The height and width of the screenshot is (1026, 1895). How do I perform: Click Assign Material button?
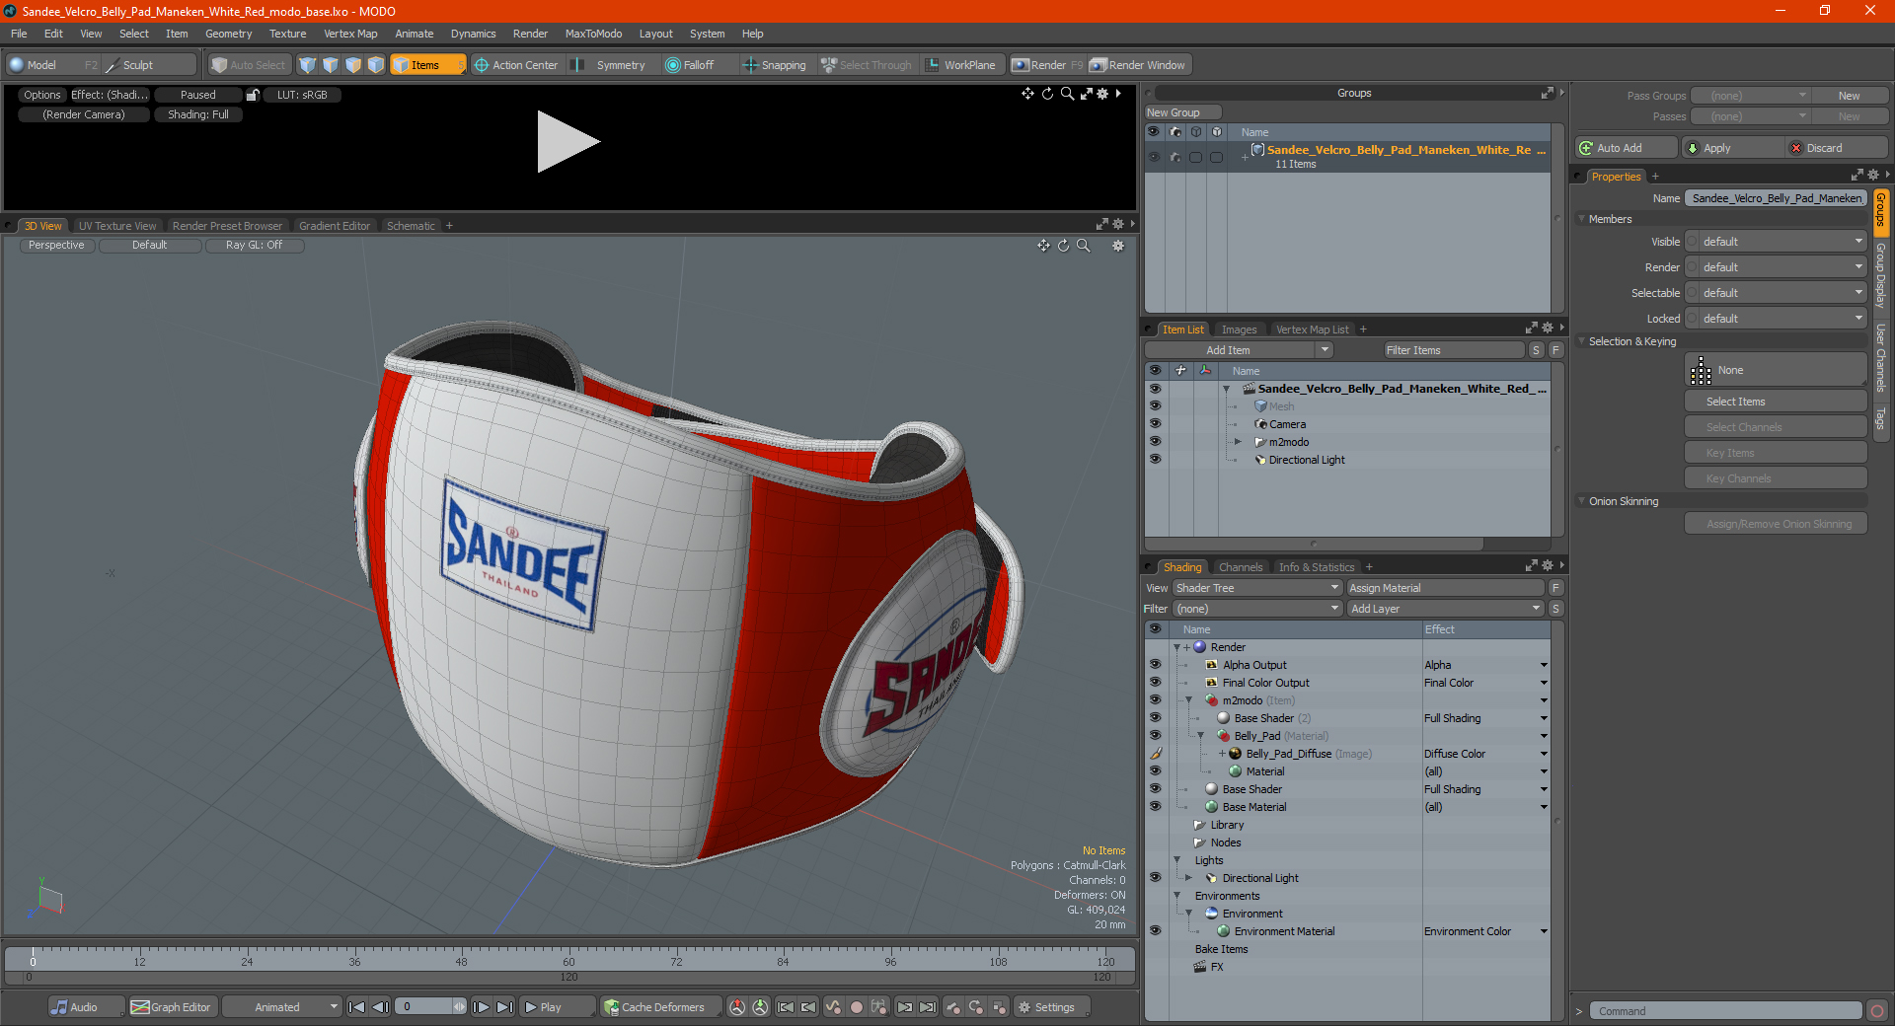[1445, 588]
